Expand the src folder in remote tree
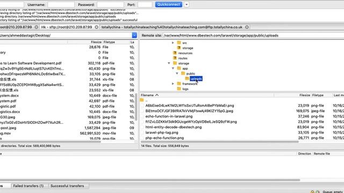This screenshot has height=193, width=344. tap(173, 43)
